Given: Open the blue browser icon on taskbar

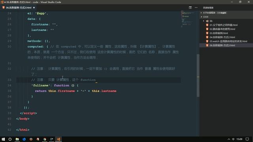Looking at the screenshot, I should [24, 139].
